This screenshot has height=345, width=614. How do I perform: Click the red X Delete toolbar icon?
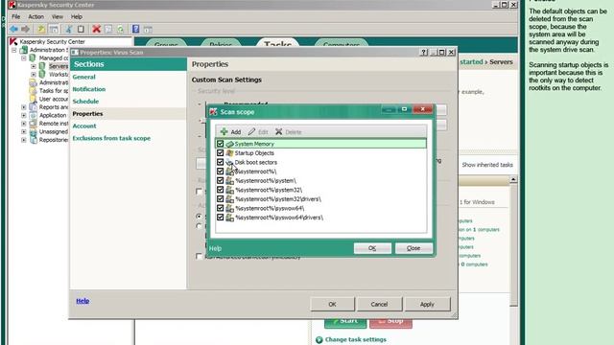click(x=96, y=29)
